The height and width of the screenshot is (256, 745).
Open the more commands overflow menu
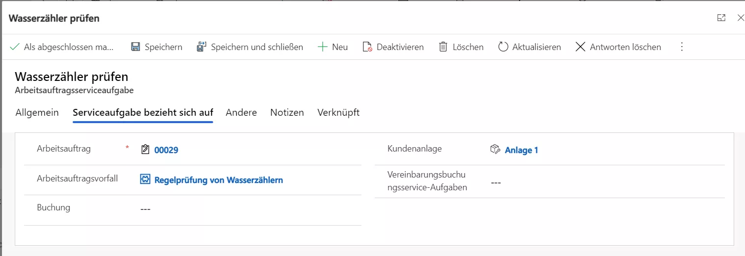pyautogui.click(x=681, y=47)
